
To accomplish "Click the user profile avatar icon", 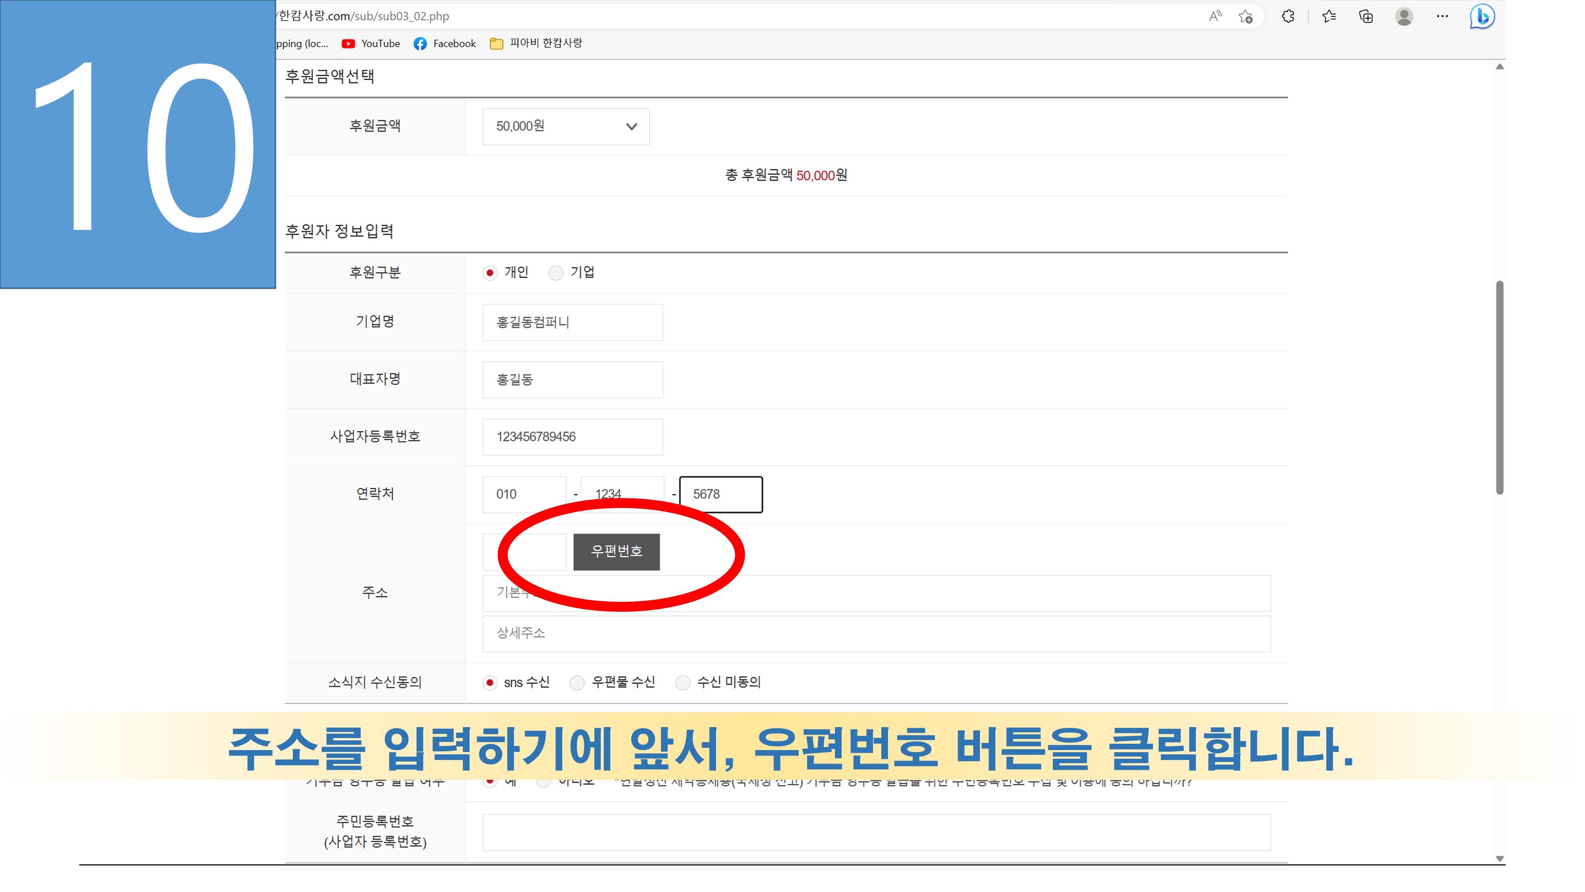I will click(1404, 17).
